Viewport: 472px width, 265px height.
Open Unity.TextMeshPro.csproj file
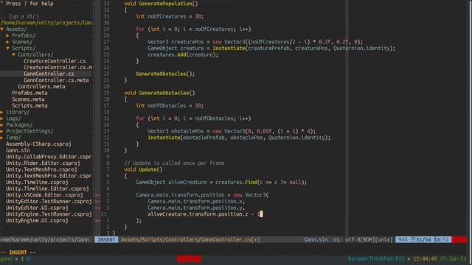pos(41,169)
